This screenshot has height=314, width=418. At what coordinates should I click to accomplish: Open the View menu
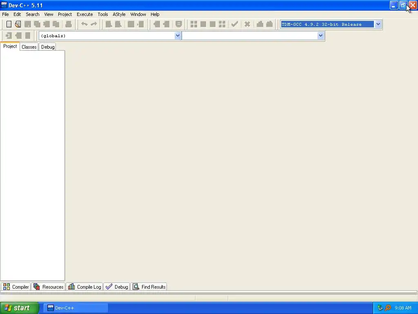[49, 14]
